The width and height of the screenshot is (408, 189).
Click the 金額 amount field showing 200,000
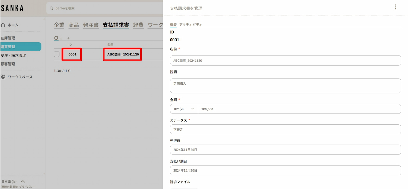point(299,109)
